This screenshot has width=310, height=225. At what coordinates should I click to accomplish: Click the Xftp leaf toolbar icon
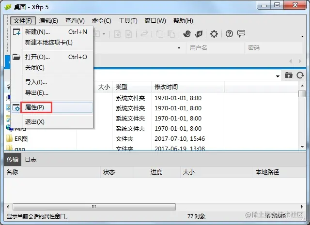tap(199, 34)
